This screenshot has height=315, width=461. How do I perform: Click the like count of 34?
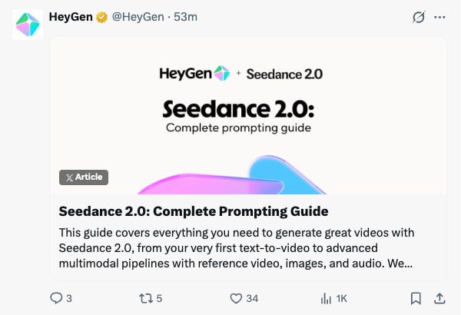point(252,298)
